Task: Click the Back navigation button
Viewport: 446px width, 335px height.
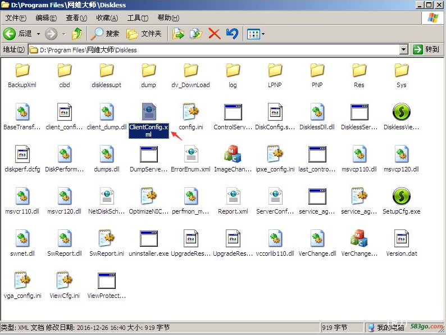Action: click(17, 34)
